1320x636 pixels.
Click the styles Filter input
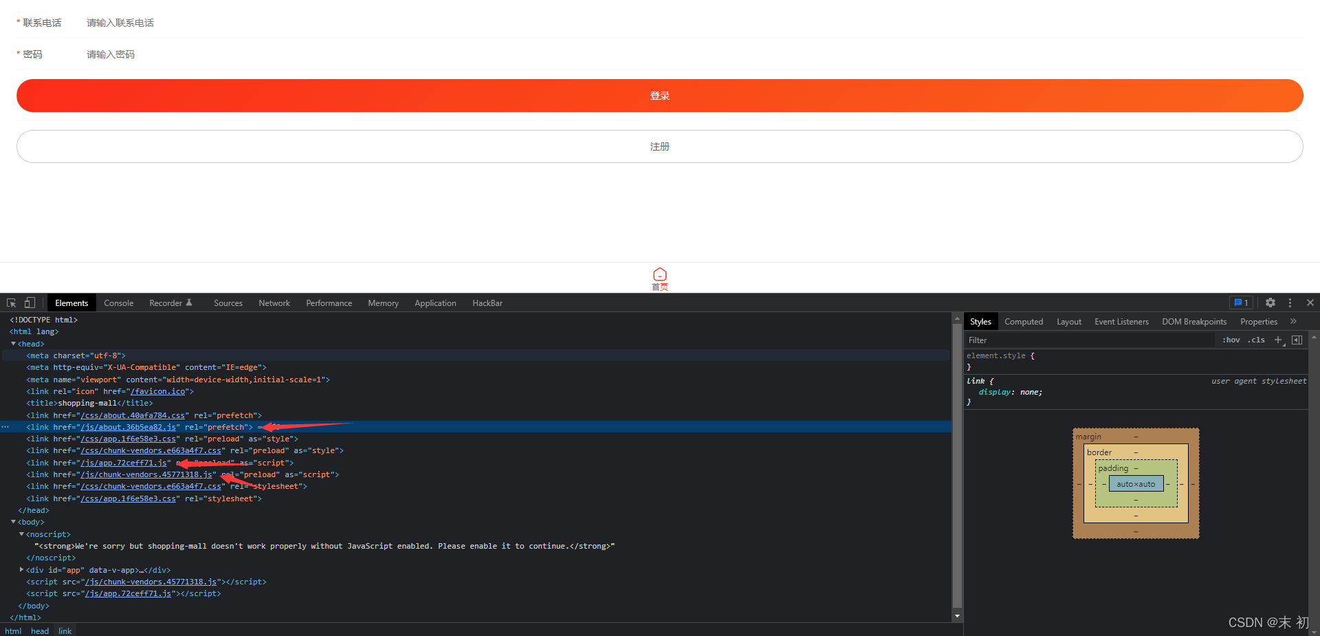(x=1090, y=340)
